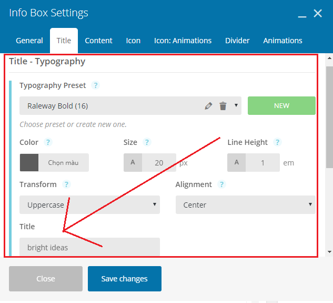This screenshot has width=333, height=303.
Task: Click the 'Title - Typography' section heading
Action: point(47,62)
